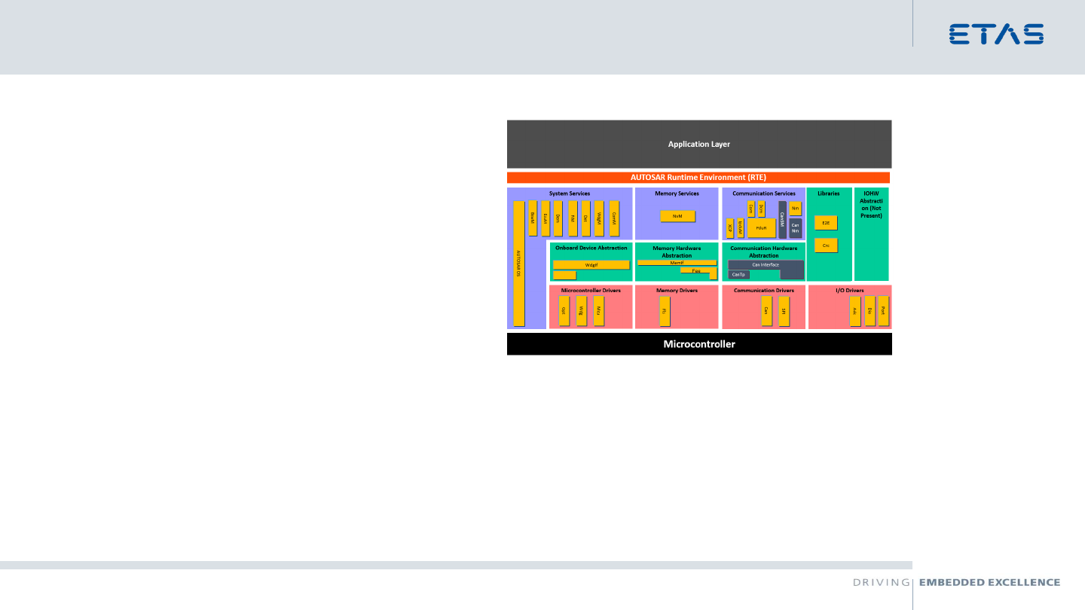Screen dimensions: 1085x610
Task: Click the CanSM dark module
Action: click(x=782, y=219)
